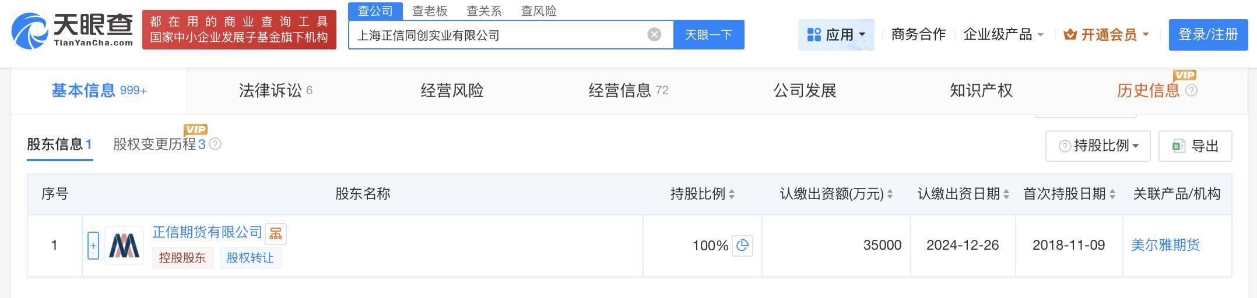
Task: Sort by 首次持股日期 column
Action: pyautogui.click(x=1112, y=194)
